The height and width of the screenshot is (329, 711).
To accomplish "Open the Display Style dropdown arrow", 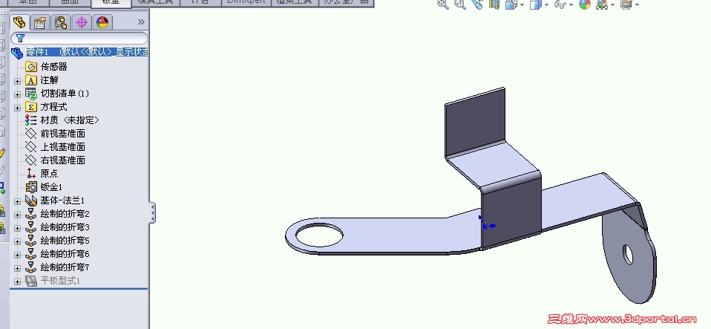I will pos(546,5).
